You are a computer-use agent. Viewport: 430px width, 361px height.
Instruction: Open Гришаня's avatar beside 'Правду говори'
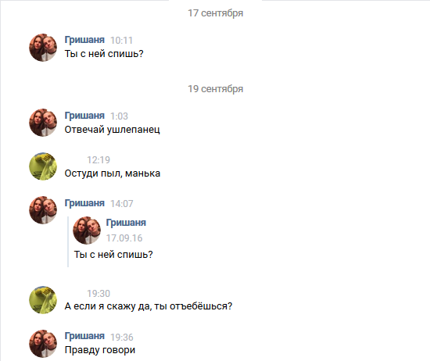[43, 344]
